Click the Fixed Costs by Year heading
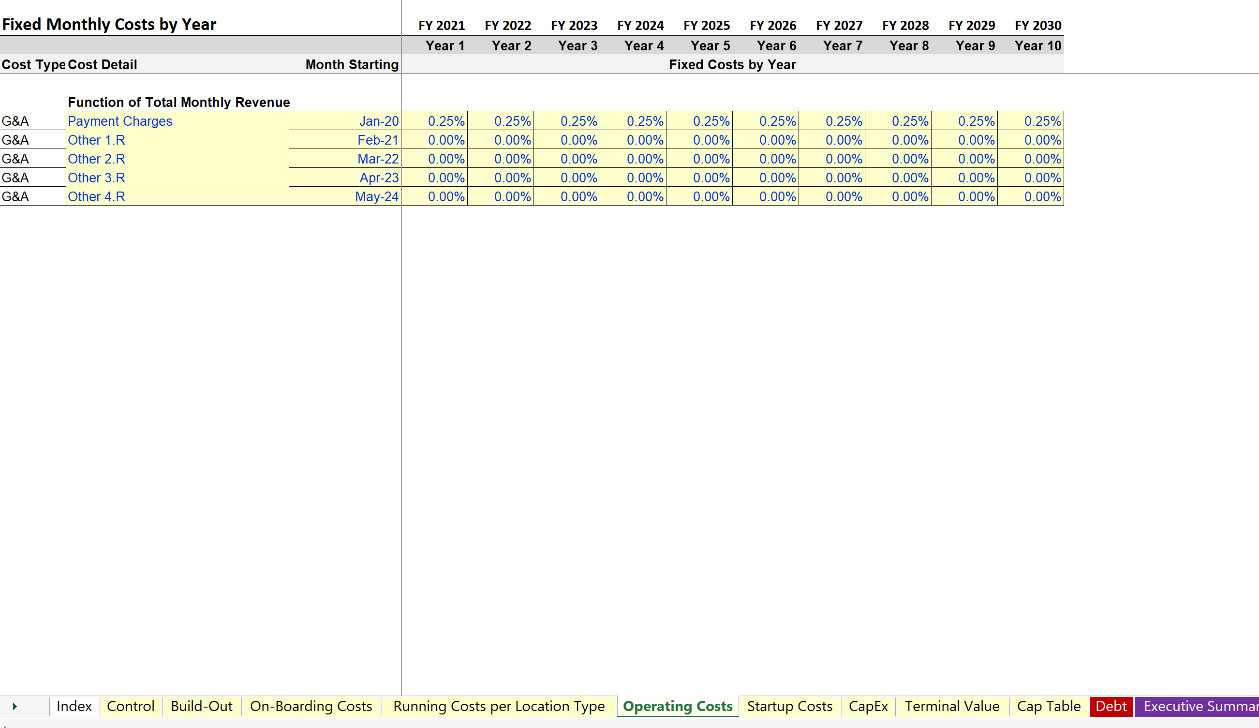The height and width of the screenshot is (728, 1259). 732,64
